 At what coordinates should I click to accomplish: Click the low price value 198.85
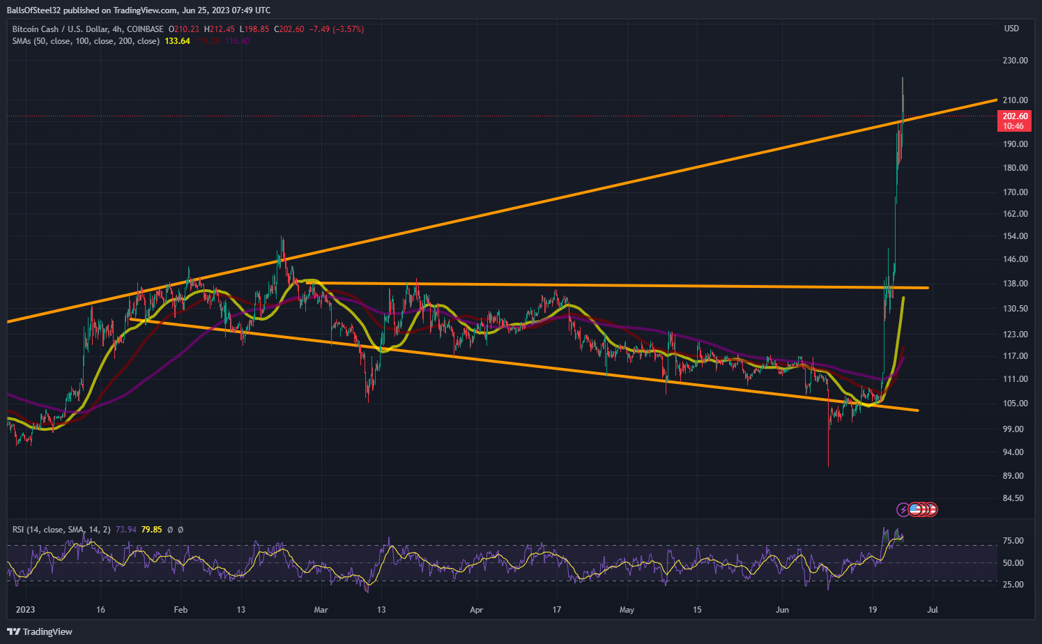257,29
